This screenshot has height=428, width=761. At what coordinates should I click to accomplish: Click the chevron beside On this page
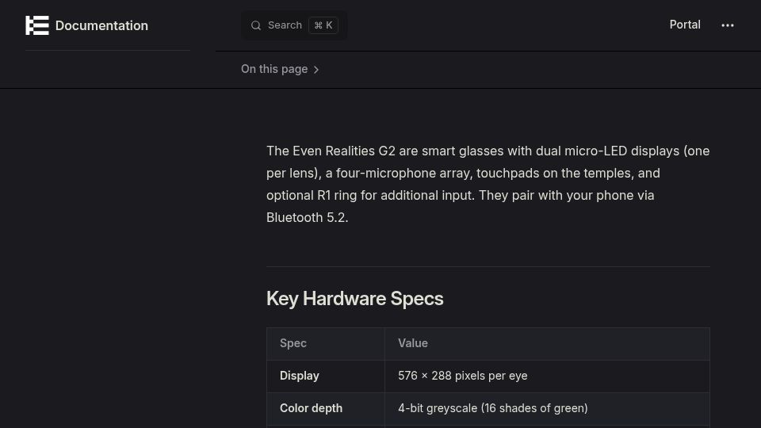click(x=316, y=70)
